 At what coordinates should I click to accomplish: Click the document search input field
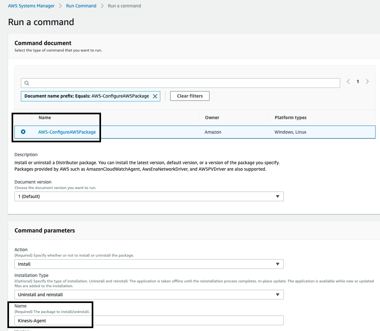[180, 83]
